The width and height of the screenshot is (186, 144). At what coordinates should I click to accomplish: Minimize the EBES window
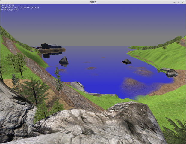coord(174,2)
